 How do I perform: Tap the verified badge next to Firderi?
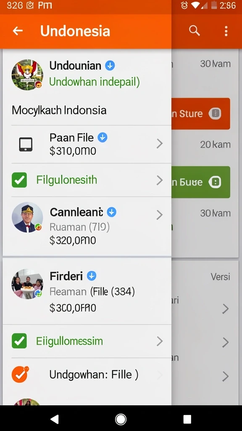pyautogui.click(x=92, y=276)
